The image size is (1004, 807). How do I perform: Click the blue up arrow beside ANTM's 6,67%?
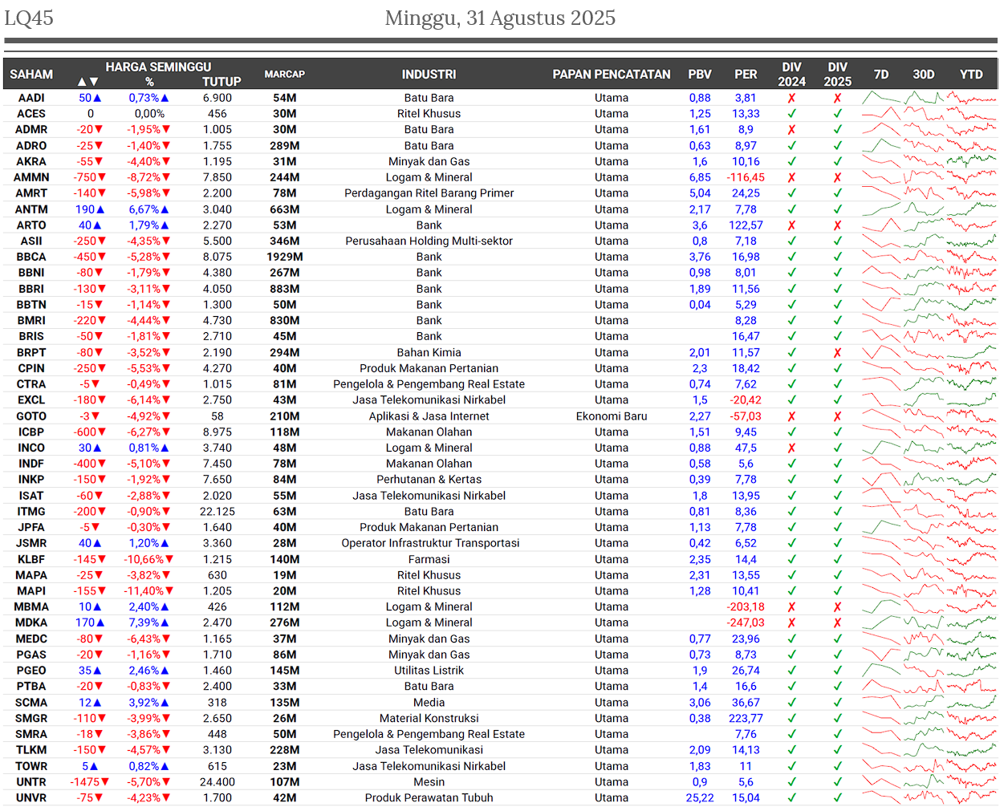[165, 209]
